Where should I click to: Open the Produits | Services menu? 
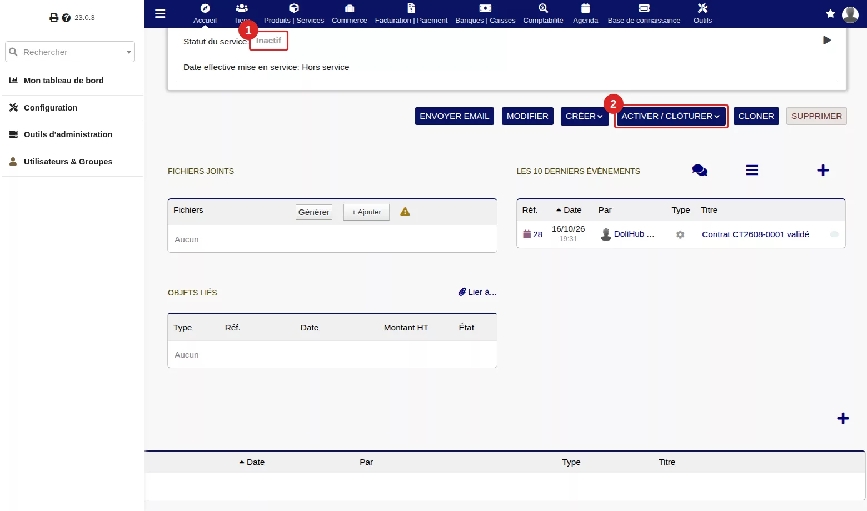coord(294,14)
